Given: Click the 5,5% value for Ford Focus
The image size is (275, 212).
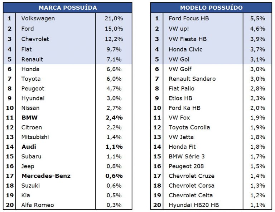Looking at the screenshot, I should (x=258, y=18).
